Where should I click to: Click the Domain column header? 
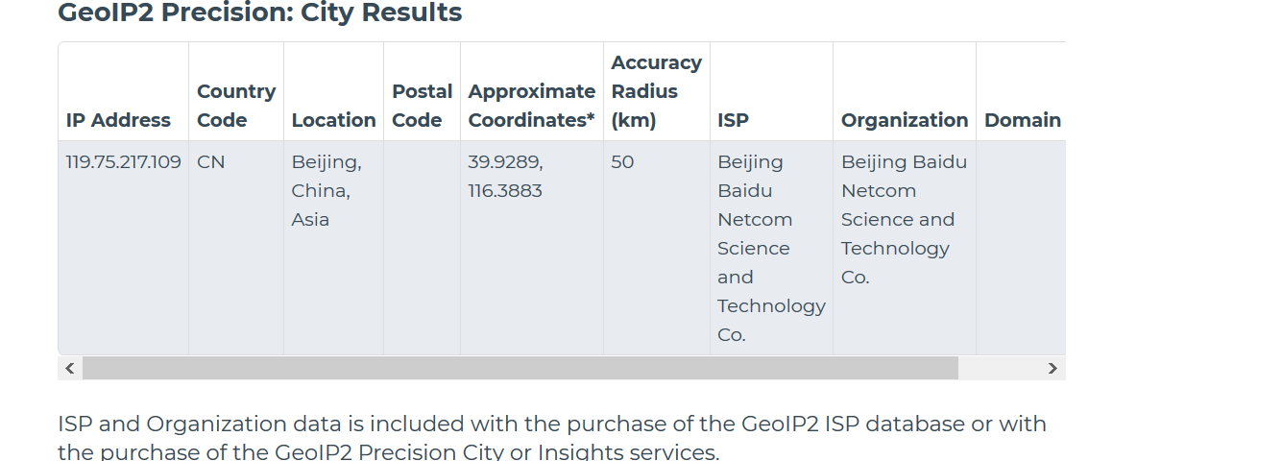[1022, 120]
